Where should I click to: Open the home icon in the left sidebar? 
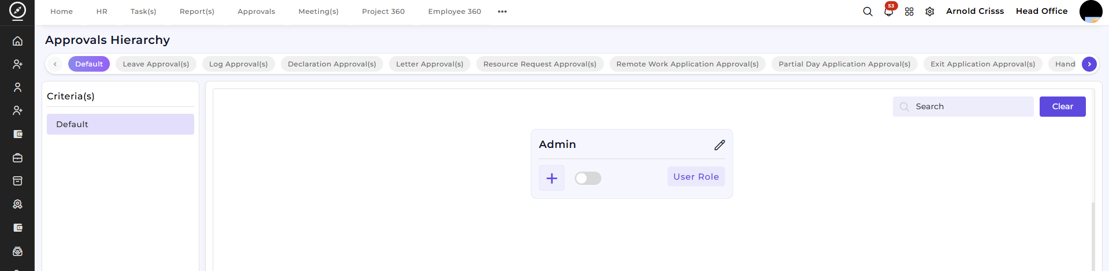(17, 41)
